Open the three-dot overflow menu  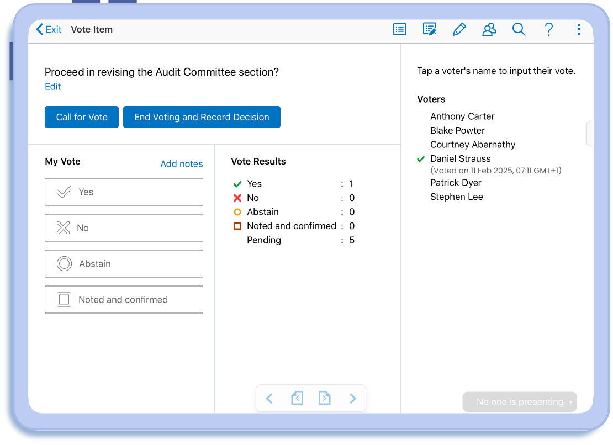[578, 30]
